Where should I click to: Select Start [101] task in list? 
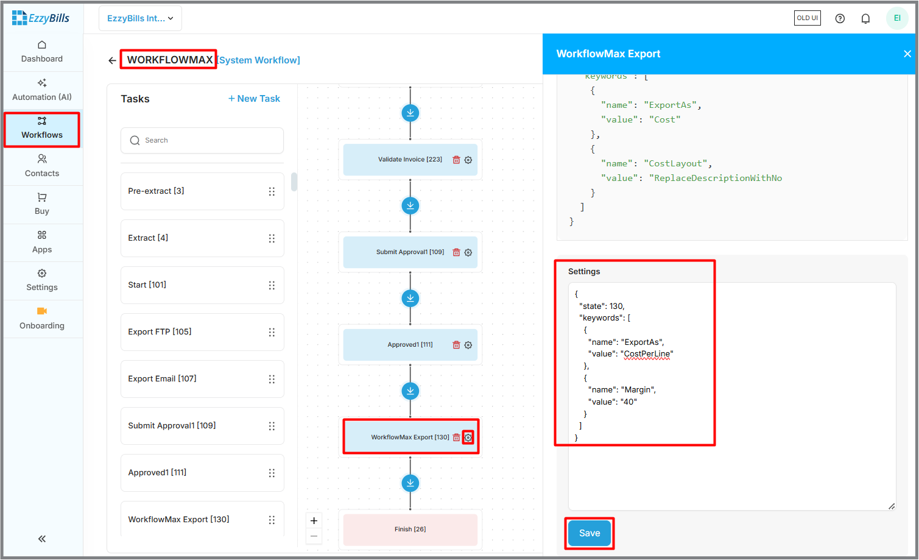click(x=202, y=285)
